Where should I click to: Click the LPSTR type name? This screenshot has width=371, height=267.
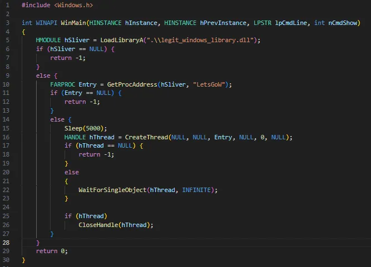tap(263, 23)
